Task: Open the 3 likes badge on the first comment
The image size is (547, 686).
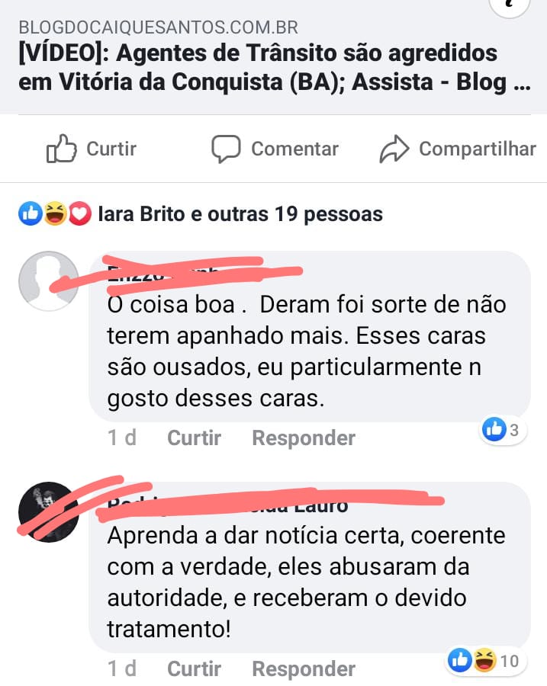Action: (502, 430)
